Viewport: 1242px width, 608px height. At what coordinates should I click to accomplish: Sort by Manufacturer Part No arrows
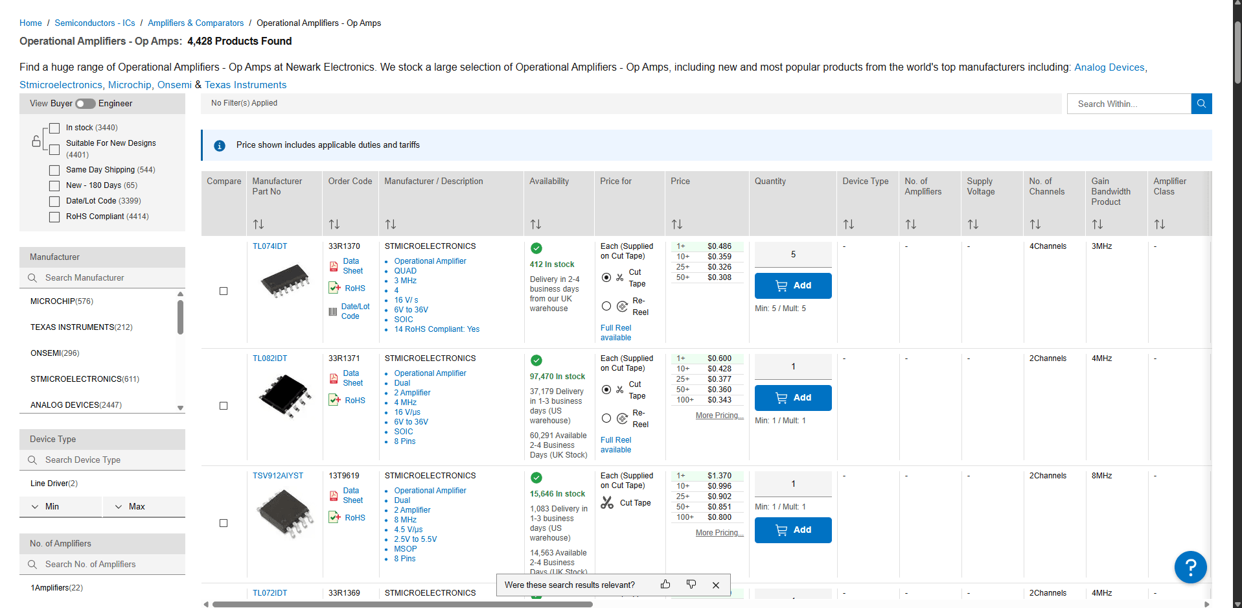[x=259, y=224]
